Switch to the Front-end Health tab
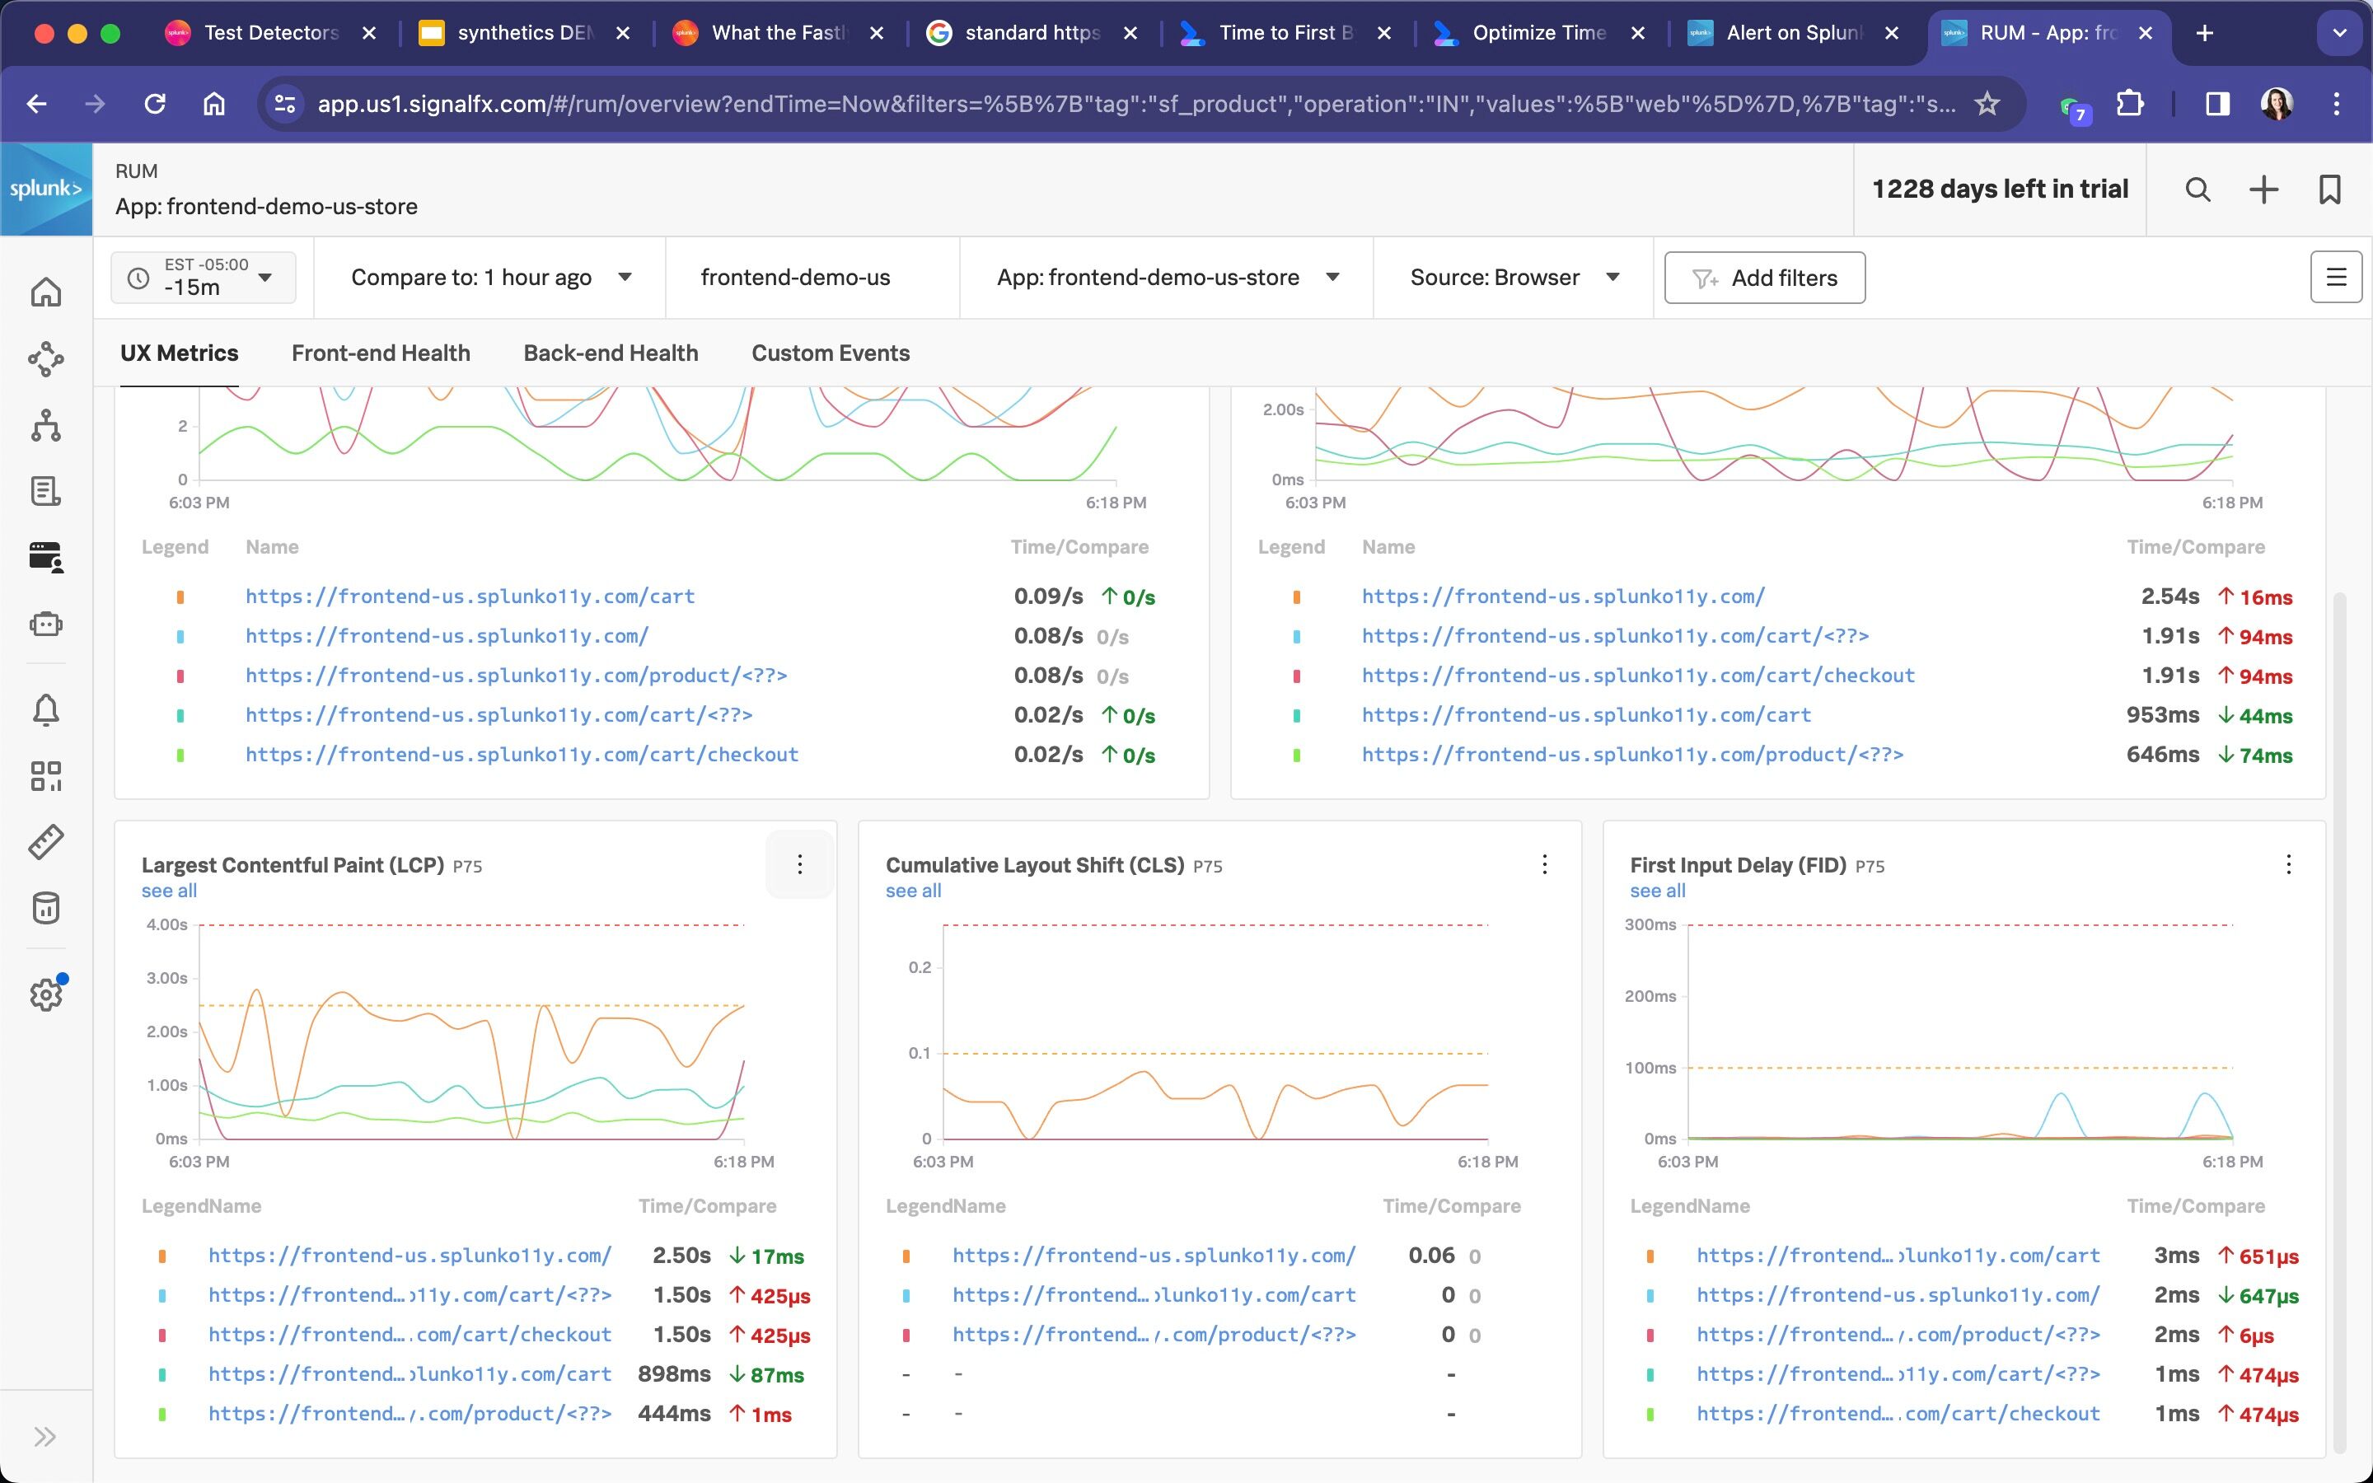This screenshot has height=1483, width=2373. pyautogui.click(x=381, y=353)
